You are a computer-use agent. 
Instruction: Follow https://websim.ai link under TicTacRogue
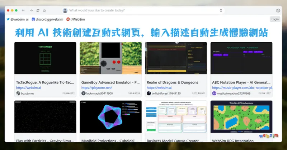click(x=28, y=87)
